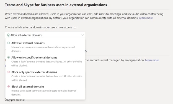
Task: Click red block icon beside 'Block only specific external domains'
Action: [9, 72]
